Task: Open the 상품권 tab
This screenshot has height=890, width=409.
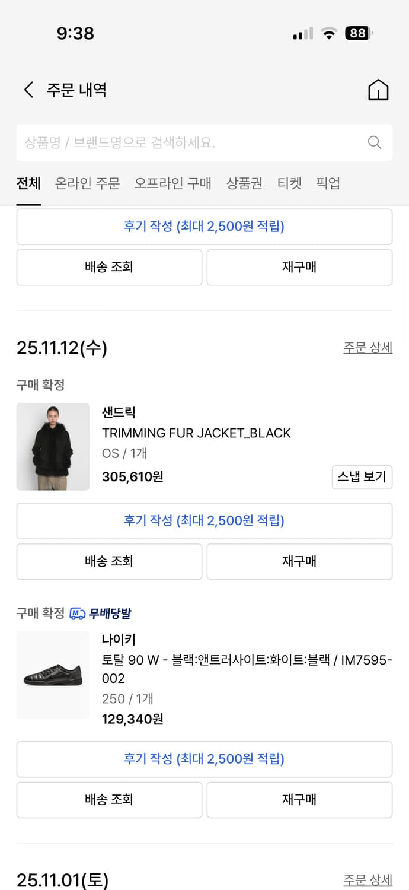Action: coord(244,183)
